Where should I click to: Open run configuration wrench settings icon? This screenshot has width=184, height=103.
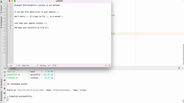(5, 76)
